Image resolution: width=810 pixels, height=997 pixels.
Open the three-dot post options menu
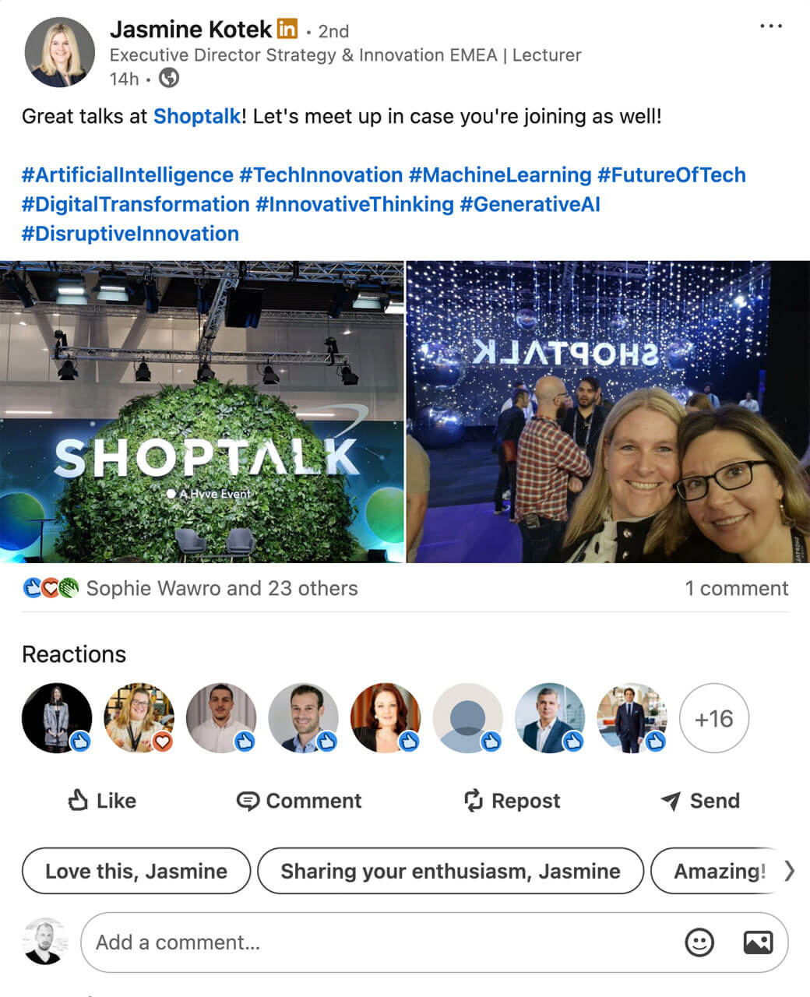pos(770,26)
